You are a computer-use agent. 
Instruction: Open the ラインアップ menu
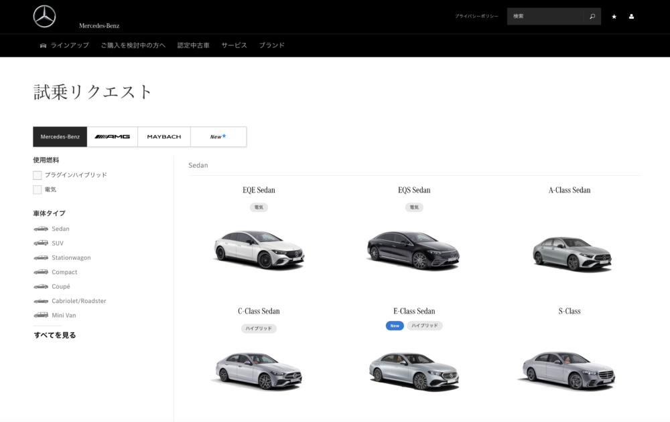coord(64,45)
